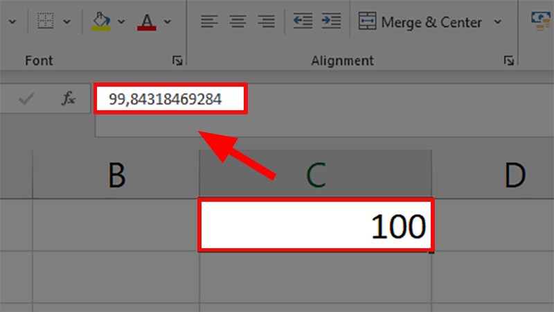Select the column C header
Image resolution: width=554 pixels, height=312 pixels.
click(315, 176)
